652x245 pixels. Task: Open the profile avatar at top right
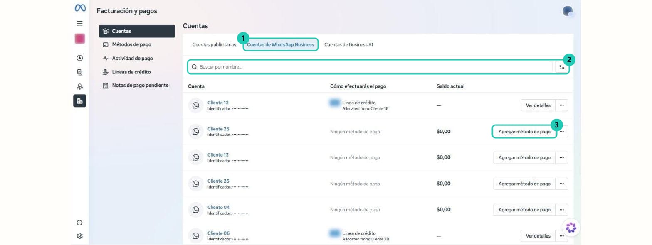[x=568, y=11]
